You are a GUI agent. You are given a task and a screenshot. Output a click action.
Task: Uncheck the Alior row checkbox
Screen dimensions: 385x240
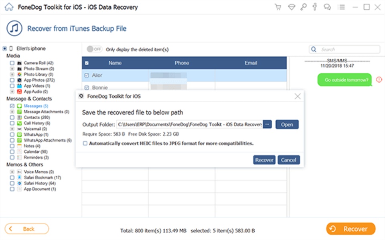pos(87,75)
